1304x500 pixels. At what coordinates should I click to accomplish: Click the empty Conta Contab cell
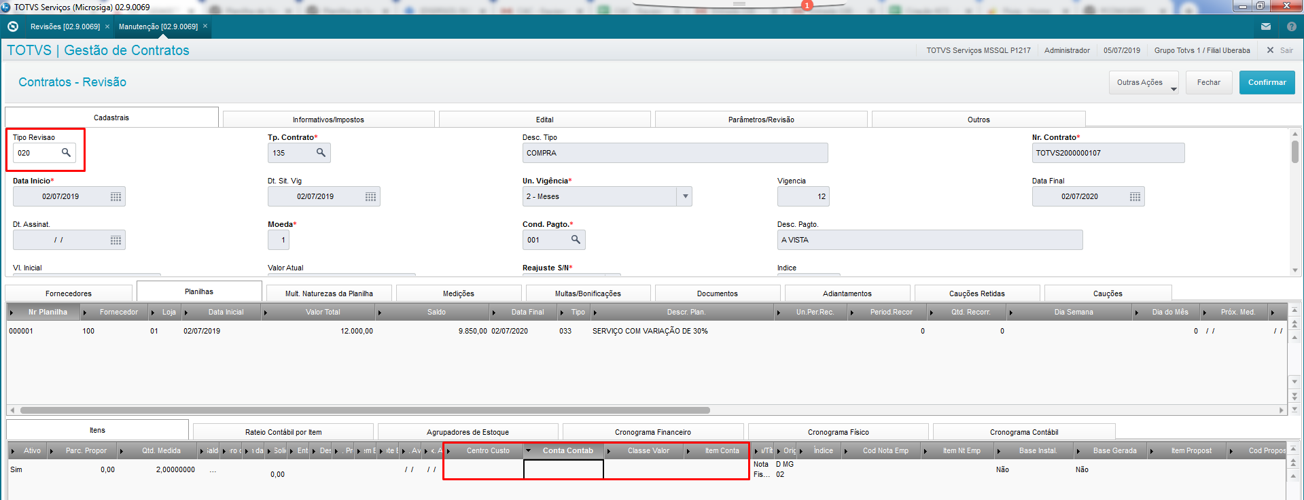563,469
